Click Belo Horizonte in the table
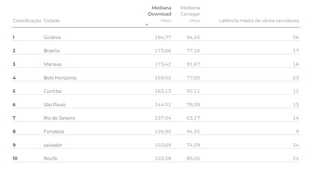The height and width of the screenshot is (171, 324). [60, 78]
